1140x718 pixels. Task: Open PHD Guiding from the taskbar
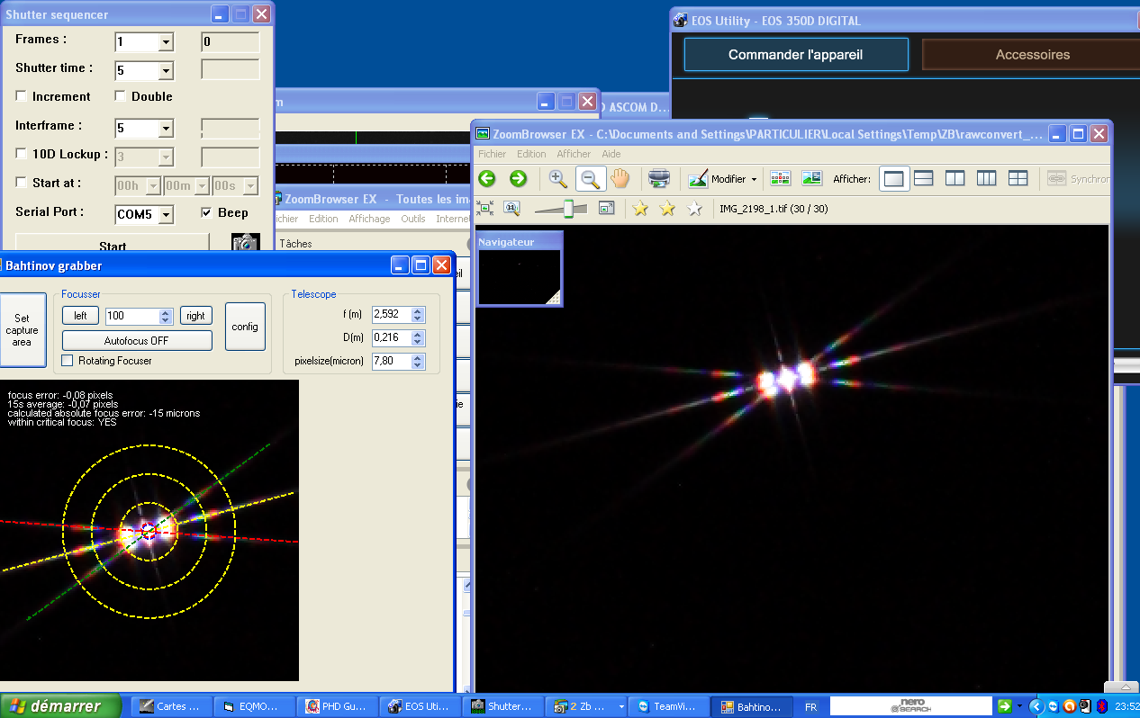[x=337, y=706]
